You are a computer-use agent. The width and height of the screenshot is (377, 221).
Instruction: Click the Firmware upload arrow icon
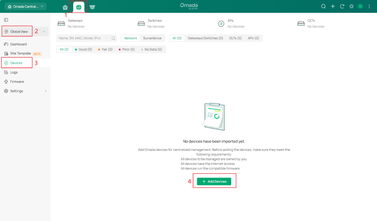6,82
